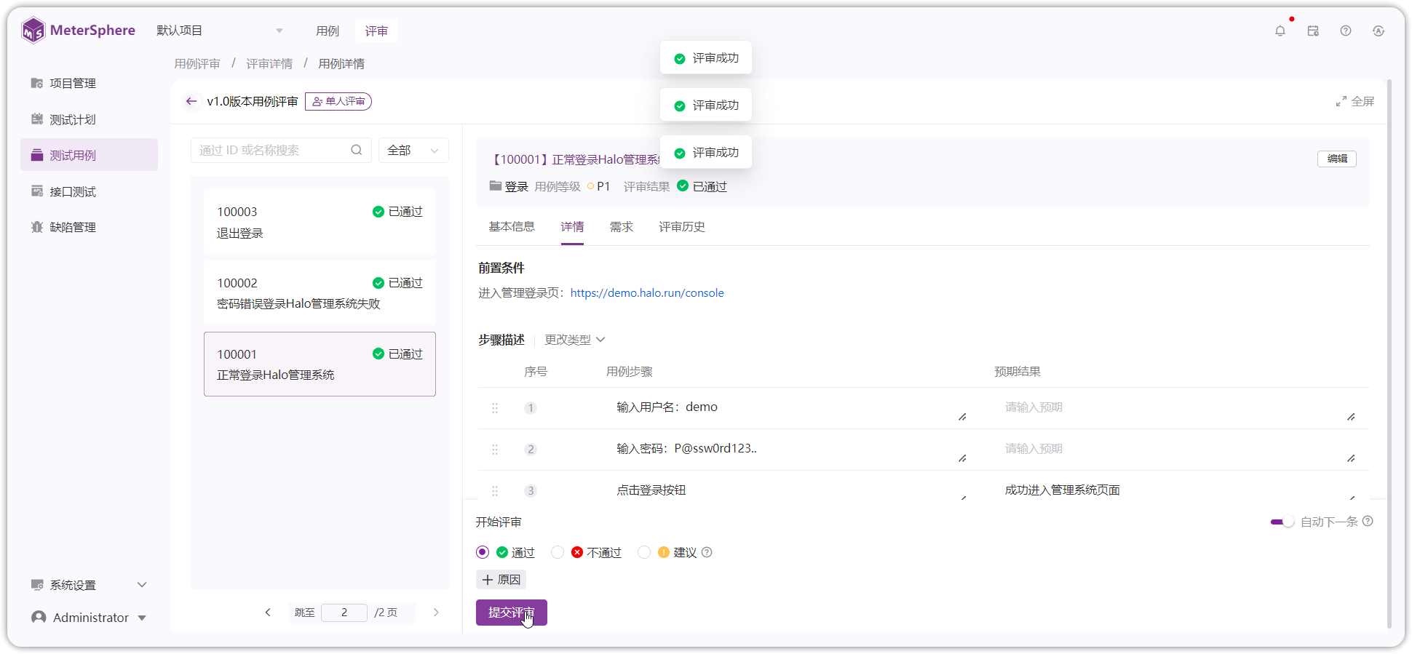This screenshot has height=654, width=1412.
Task: Toggle the 自动下一条 switch
Action: 1282,522
